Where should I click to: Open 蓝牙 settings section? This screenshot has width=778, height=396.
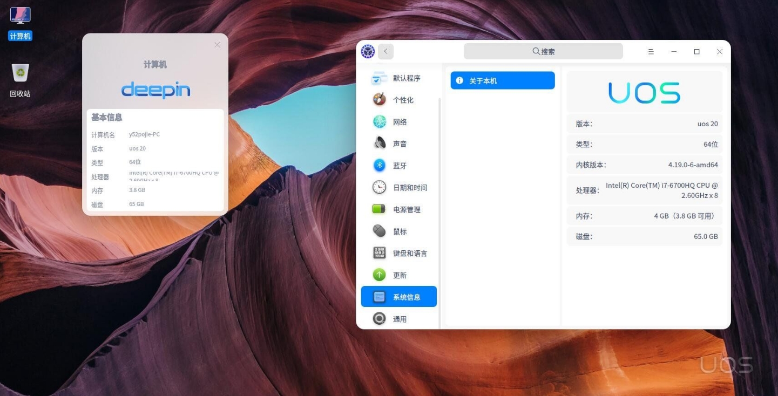pos(399,166)
